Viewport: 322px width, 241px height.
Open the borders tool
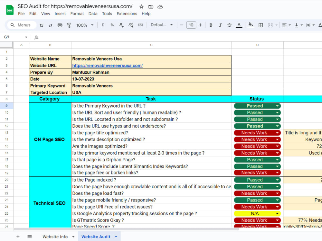(260, 25)
